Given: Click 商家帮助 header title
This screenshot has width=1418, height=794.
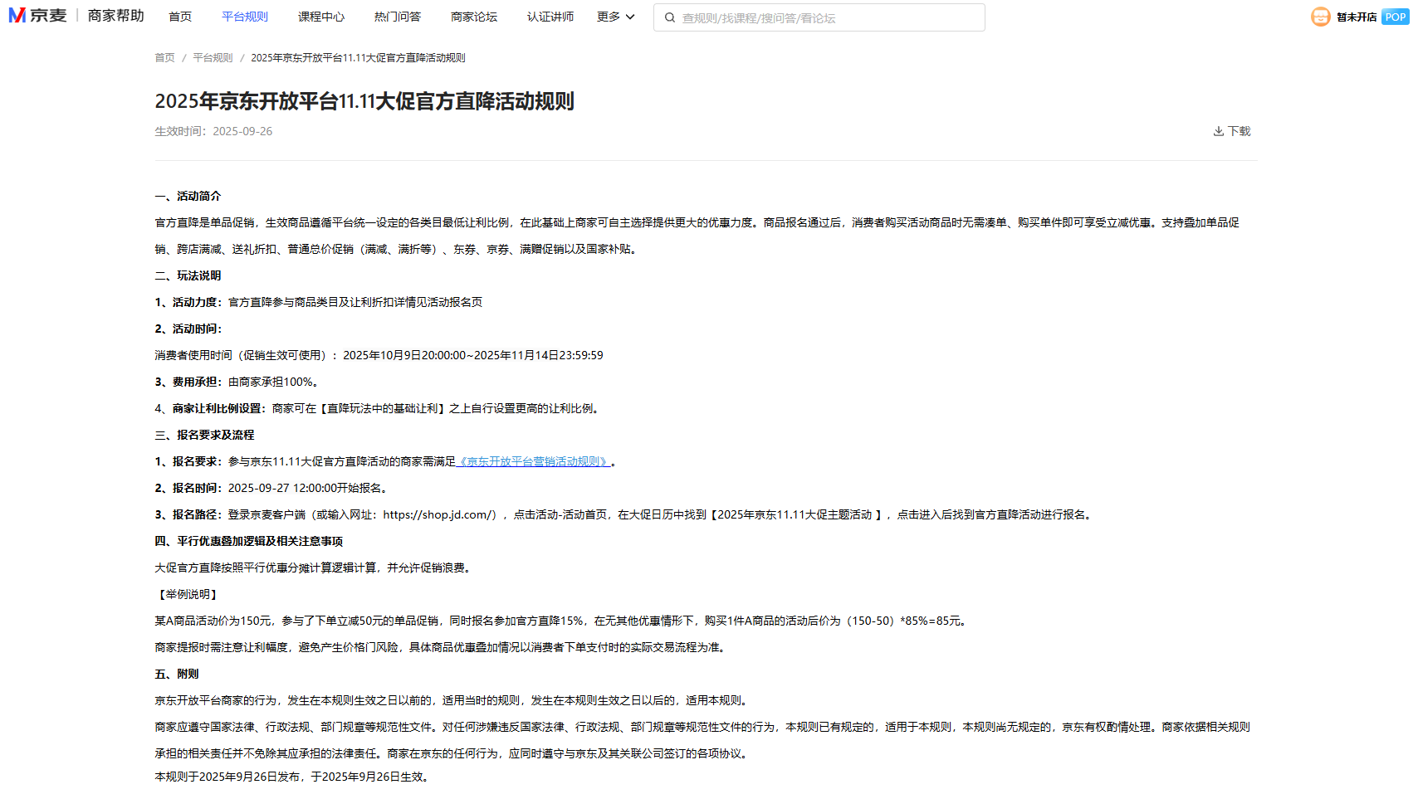Looking at the screenshot, I should coord(116,16).
